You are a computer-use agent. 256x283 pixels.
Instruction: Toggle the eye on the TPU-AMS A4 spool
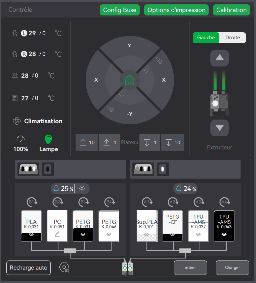coord(224,234)
